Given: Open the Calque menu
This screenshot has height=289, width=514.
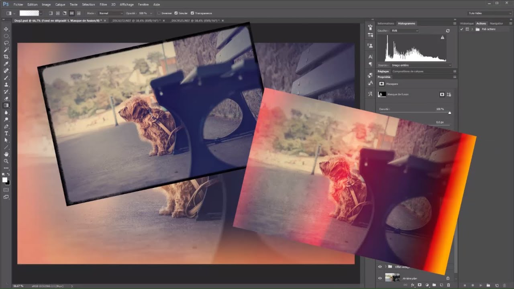Looking at the screenshot, I should click(x=60, y=4).
